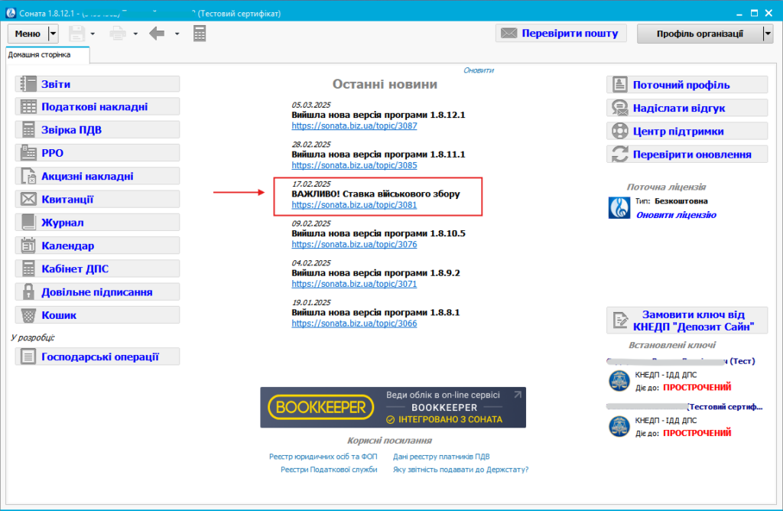Click the padlock icon beside Довільне підписання
Viewport: 783px width, 511px height.
pyautogui.click(x=28, y=291)
